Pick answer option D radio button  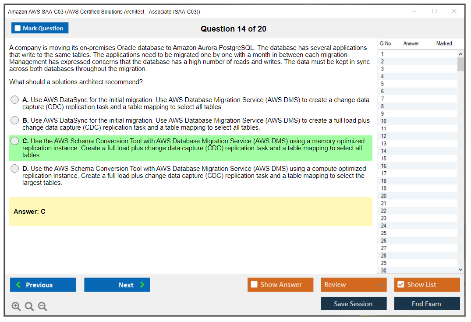(x=15, y=169)
